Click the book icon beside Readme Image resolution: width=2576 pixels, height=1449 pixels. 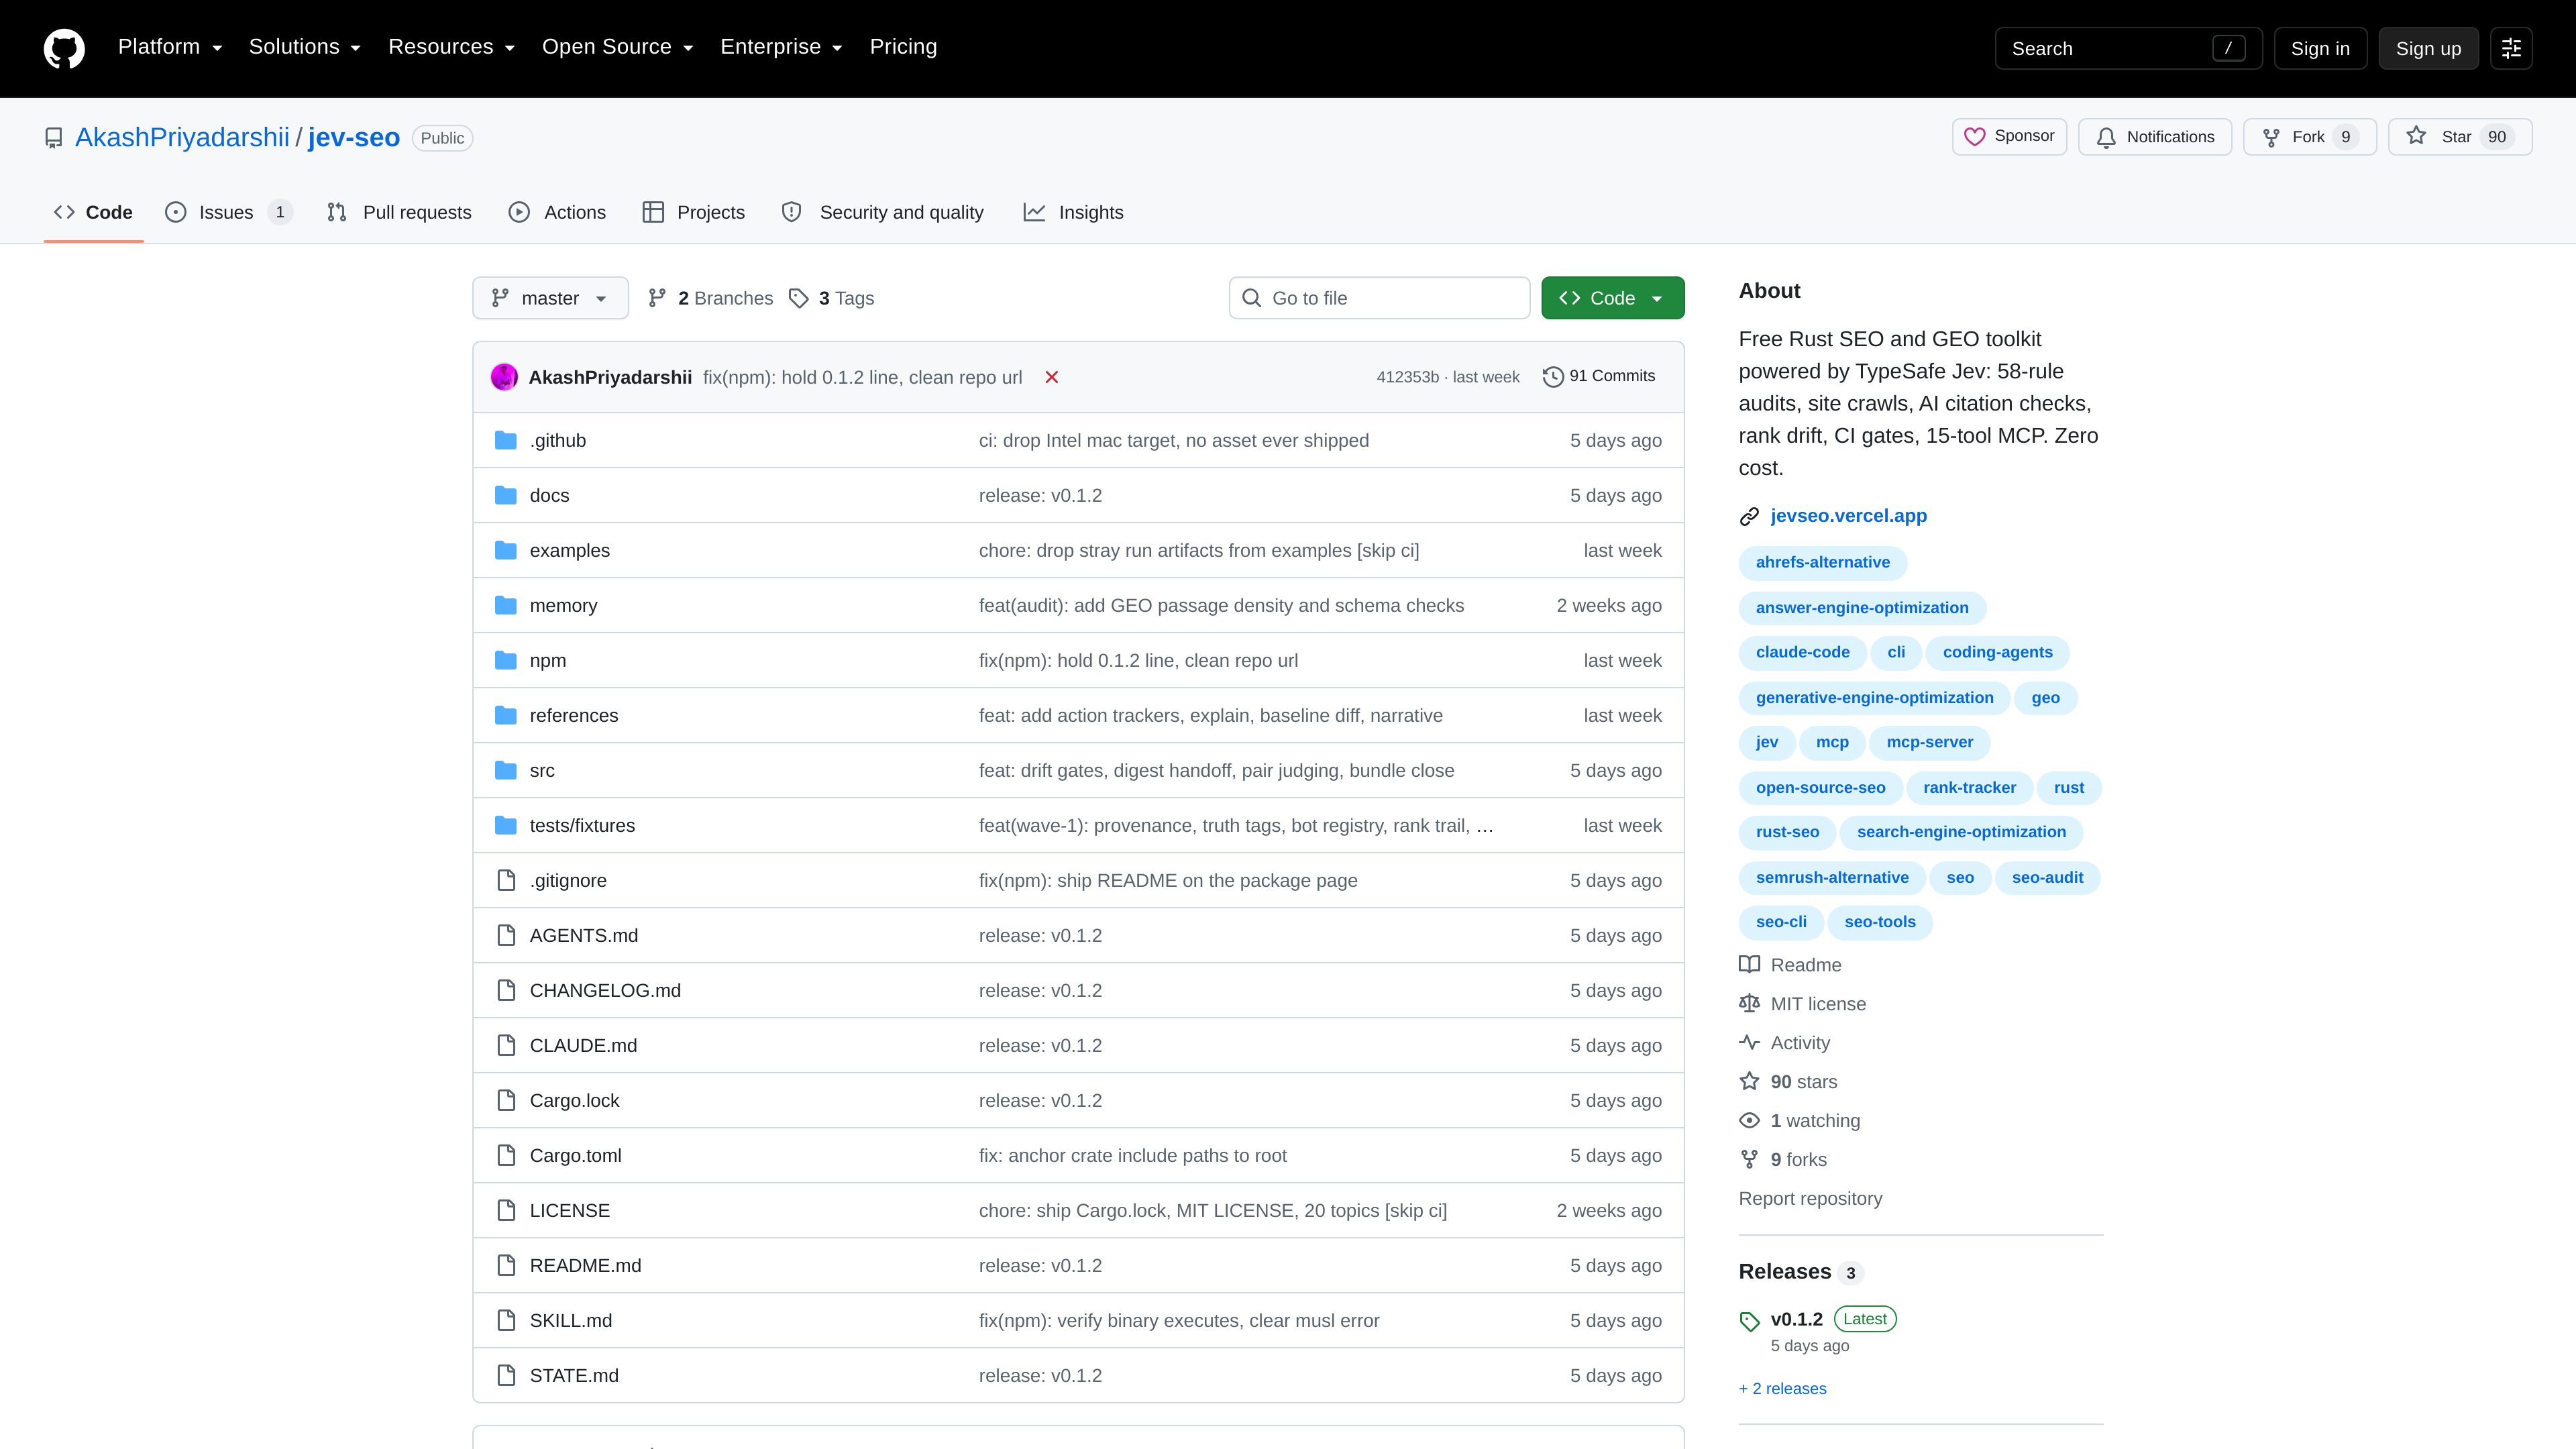point(1749,965)
